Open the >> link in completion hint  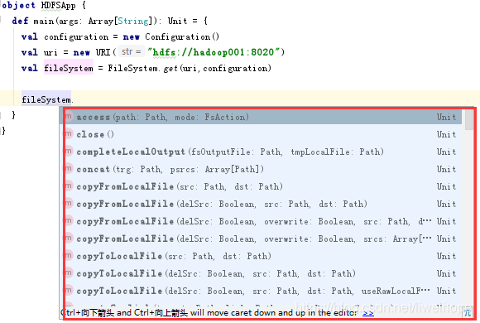368,313
